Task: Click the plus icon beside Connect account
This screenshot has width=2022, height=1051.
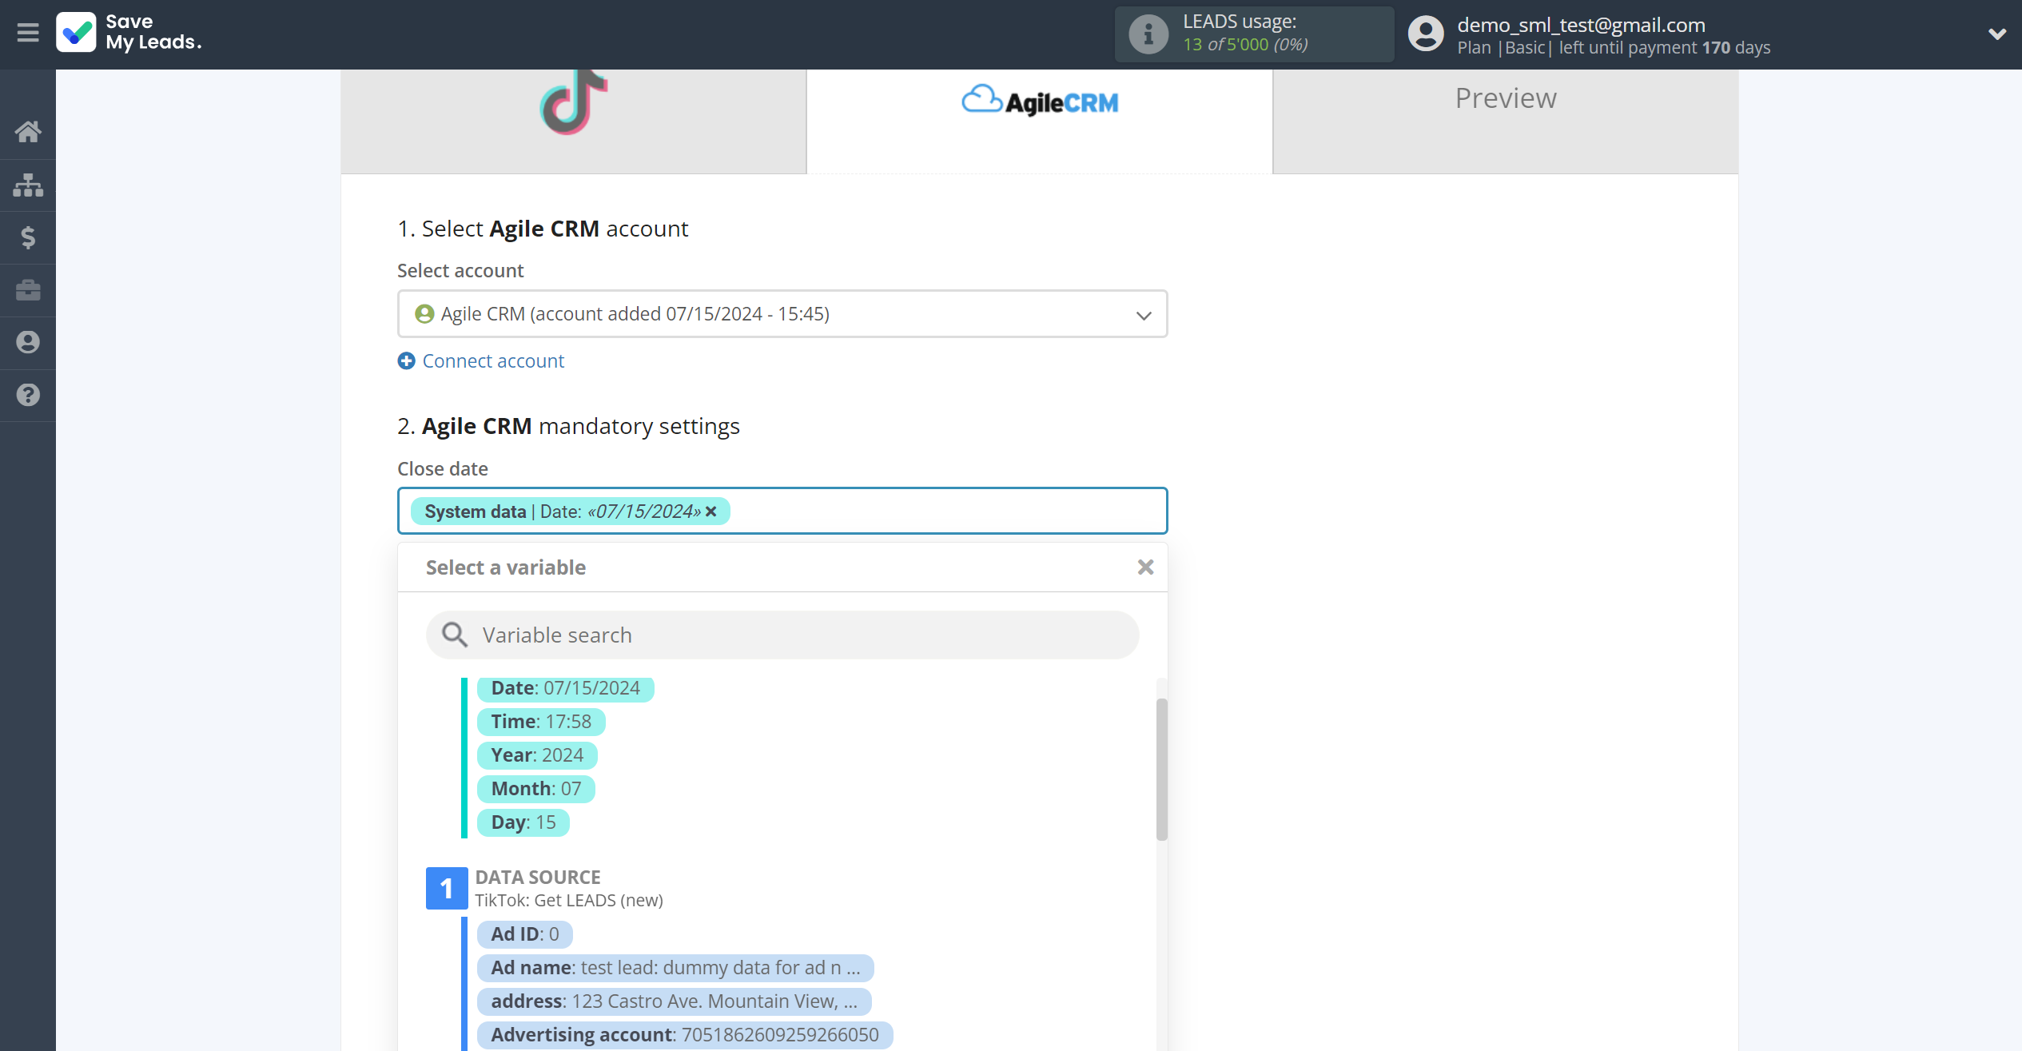Action: tap(406, 361)
